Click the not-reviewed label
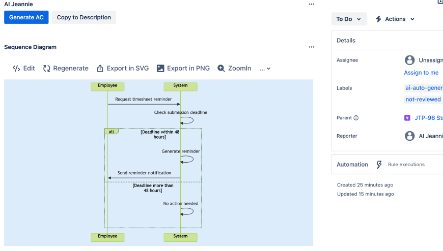The image size is (443, 251). [423, 100]
